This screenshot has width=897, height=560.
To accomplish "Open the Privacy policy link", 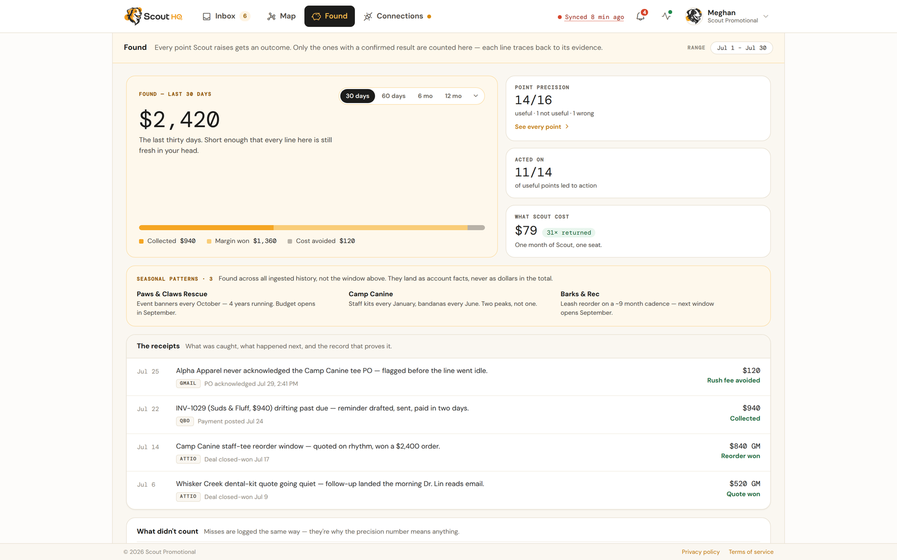I will (x=701, y=552).
